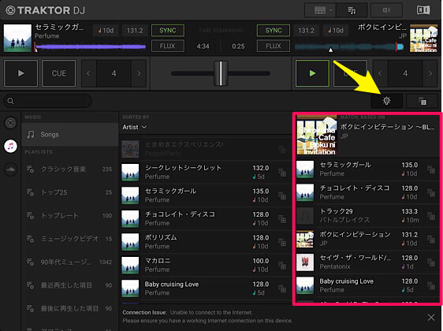Click the right deck tempo 131.2
This screenshot has width=443, height=331.
point(307,31)
